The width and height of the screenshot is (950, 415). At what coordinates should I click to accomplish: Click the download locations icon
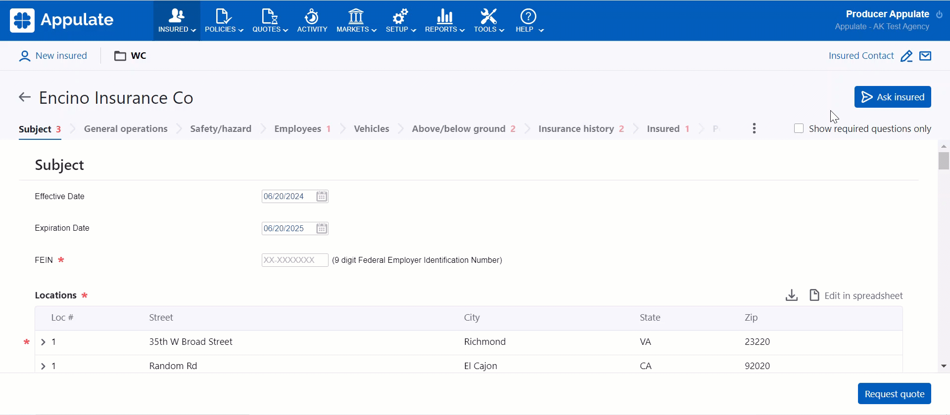(791, 295)
